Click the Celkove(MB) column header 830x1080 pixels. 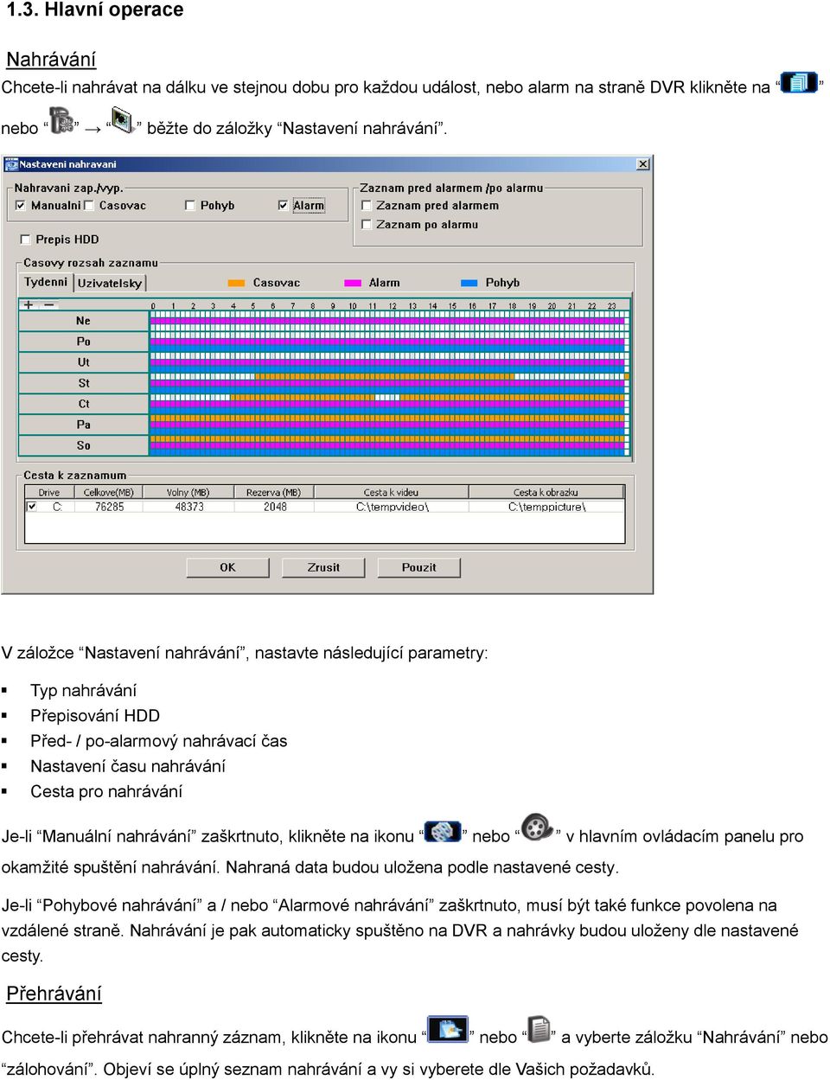point(109,492)
